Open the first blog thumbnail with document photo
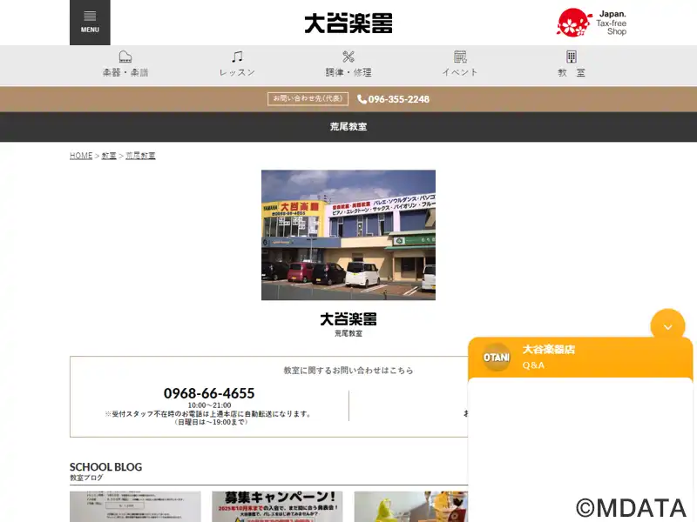This screenshot has height=522, width=697. [x=135, y=506]
